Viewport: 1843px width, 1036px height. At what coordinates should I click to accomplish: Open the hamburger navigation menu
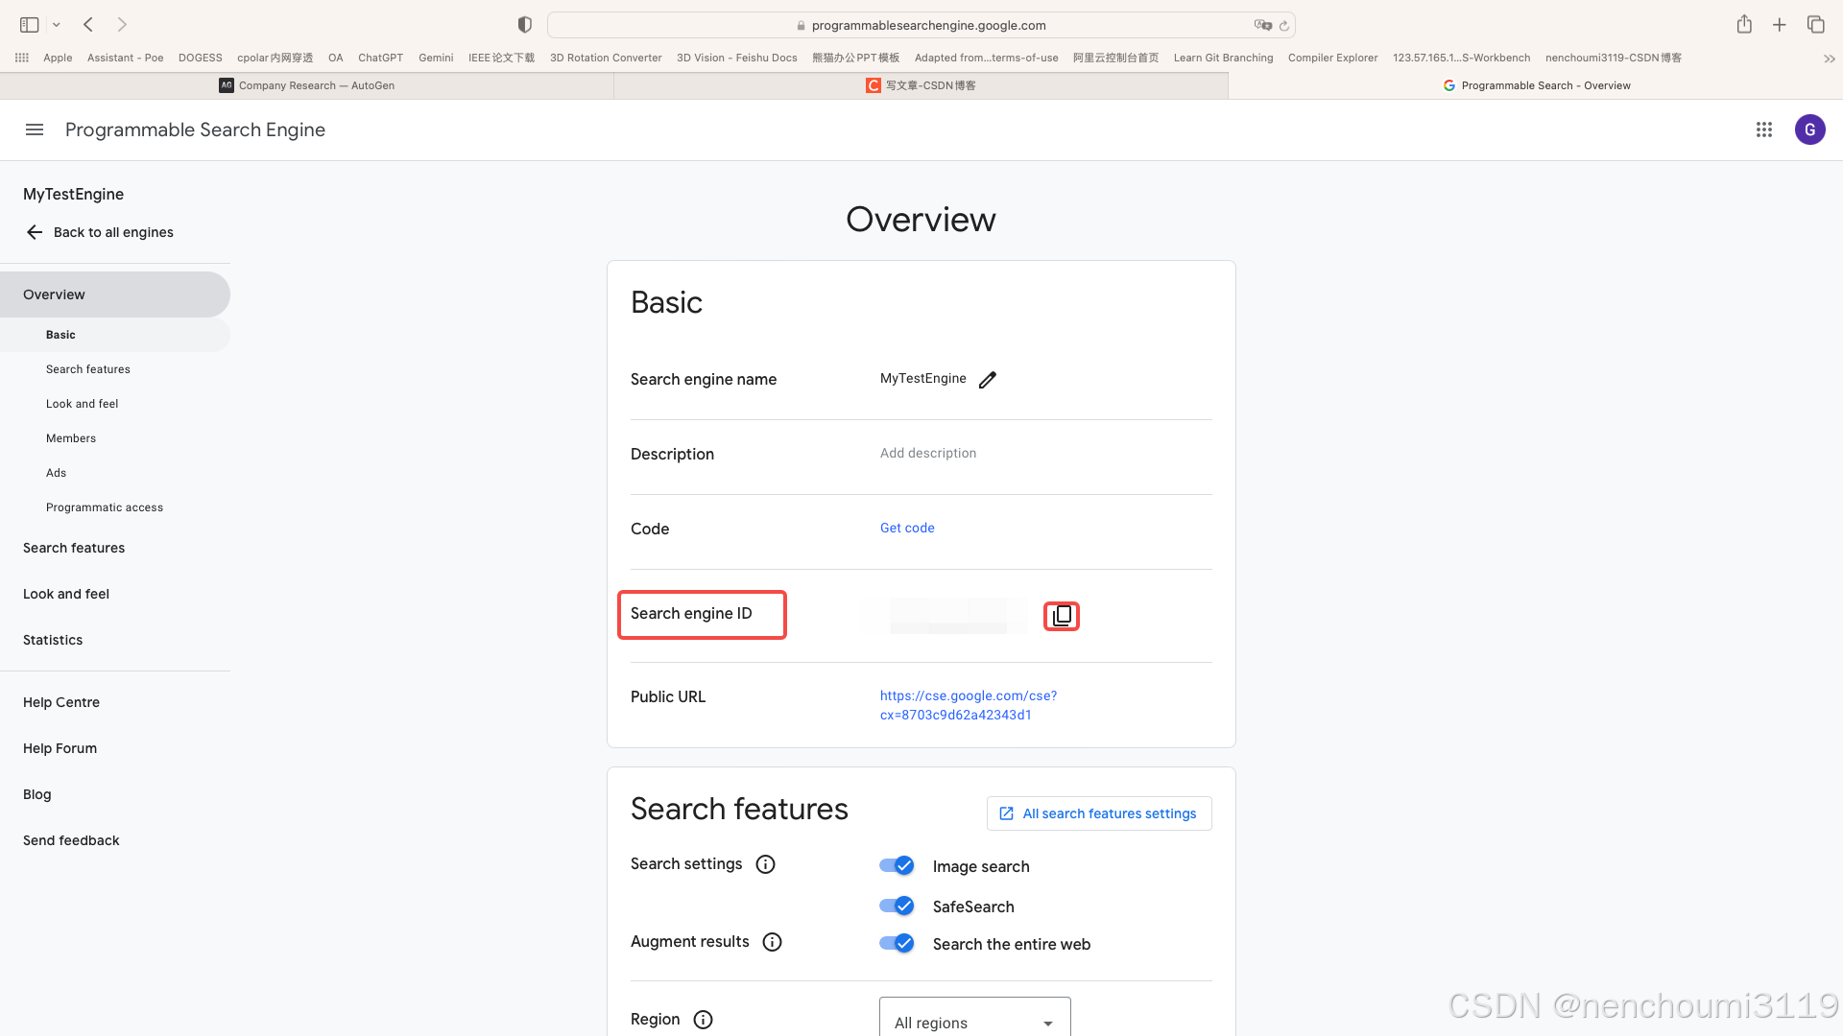(x=35, y=129)
